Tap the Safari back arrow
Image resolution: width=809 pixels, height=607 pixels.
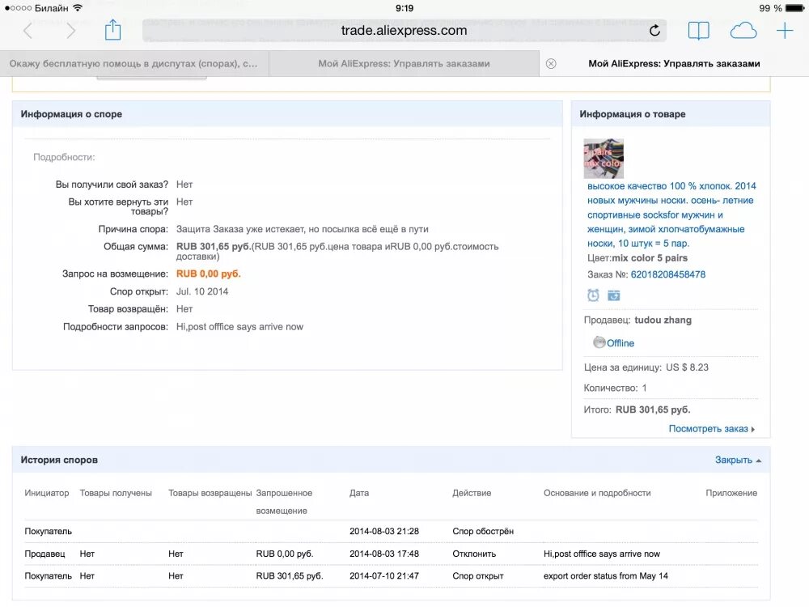[28, 31]
